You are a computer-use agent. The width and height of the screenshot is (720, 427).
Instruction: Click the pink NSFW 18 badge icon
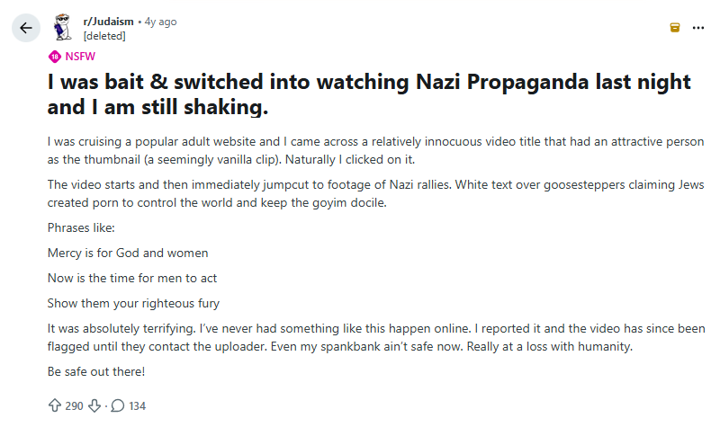[x=54, y=56]
